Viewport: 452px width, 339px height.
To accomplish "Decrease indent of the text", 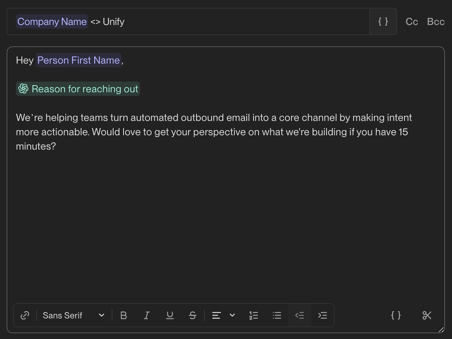I will [x=299, y=315].
